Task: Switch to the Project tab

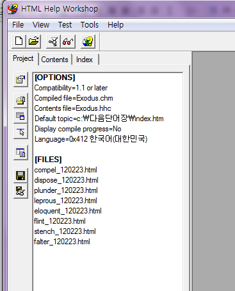Action: [x=23, y=58]
